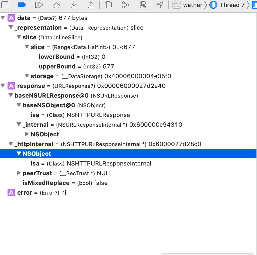Select isa NSHTTPURLResponse row

128,115
